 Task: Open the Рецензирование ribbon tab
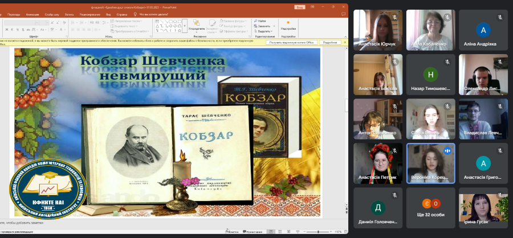[x=90, y=14]
